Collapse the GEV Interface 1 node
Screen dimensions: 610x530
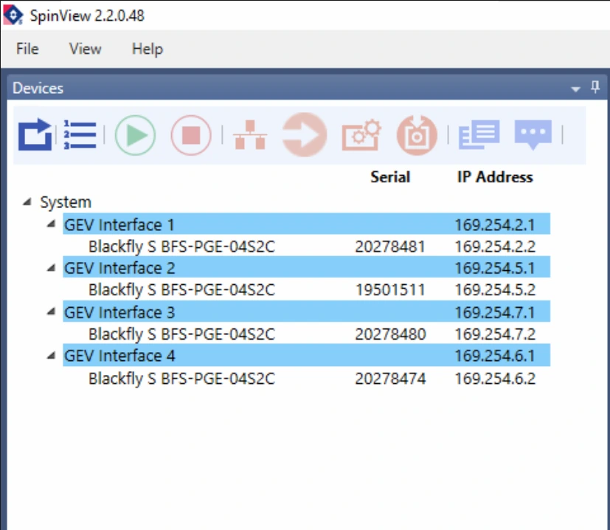(x=51, y=224)
